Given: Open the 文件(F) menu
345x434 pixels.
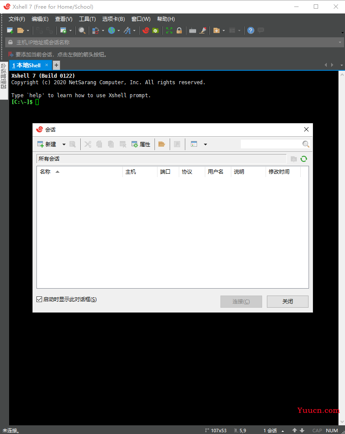Looking at the screenshot, I should (x=16, y=19).
